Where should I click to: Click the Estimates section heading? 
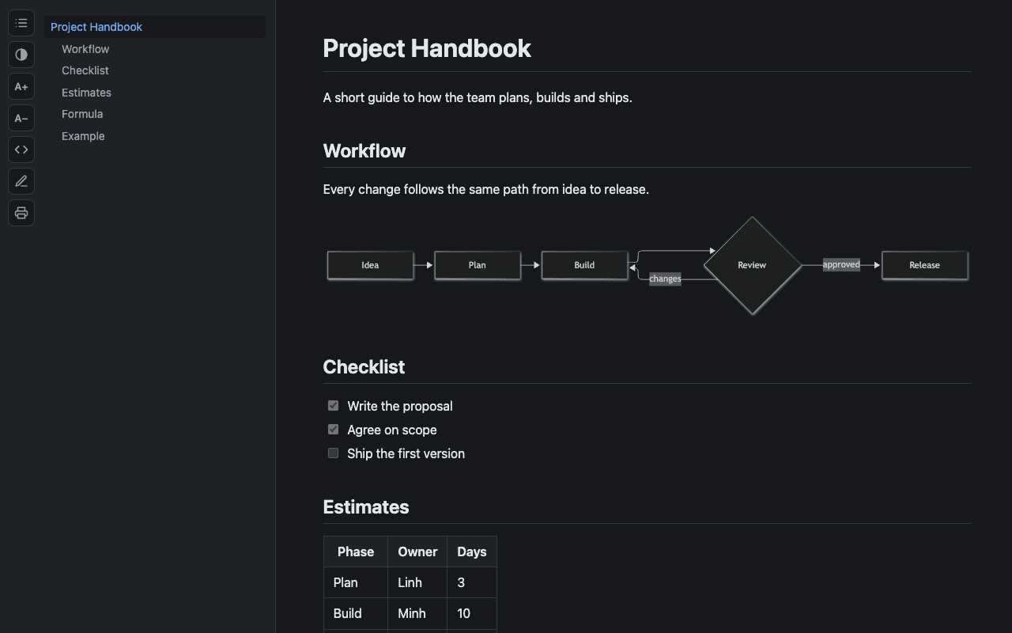click(366, 507)
